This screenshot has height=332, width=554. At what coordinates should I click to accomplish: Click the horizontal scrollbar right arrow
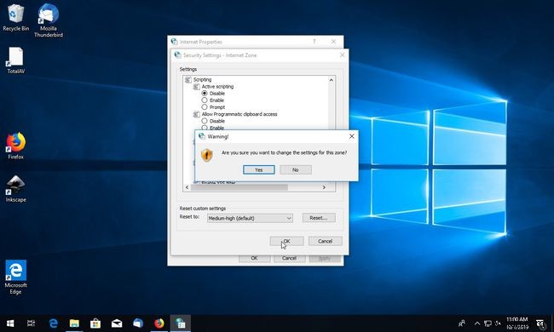[324, 187]
